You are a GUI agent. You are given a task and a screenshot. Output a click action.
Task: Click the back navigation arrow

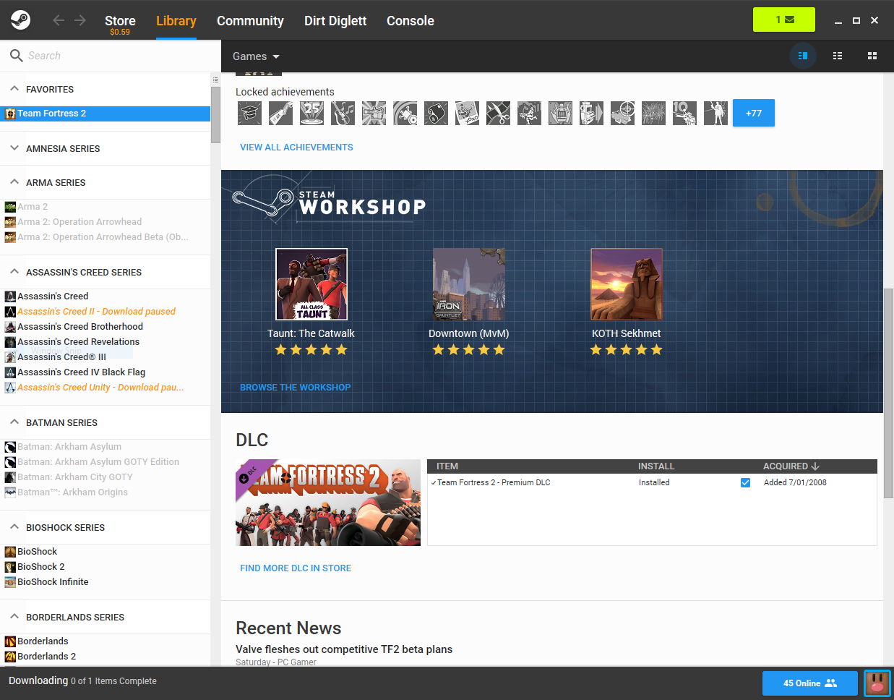[x=58, y=20]
